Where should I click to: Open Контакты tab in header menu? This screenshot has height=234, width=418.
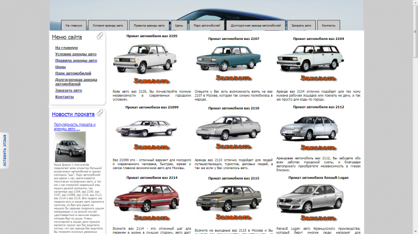(x=329, y=25)
